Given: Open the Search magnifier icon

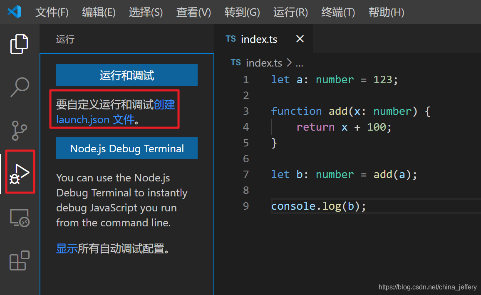Looking at the screenshot, I should (19, 87).
